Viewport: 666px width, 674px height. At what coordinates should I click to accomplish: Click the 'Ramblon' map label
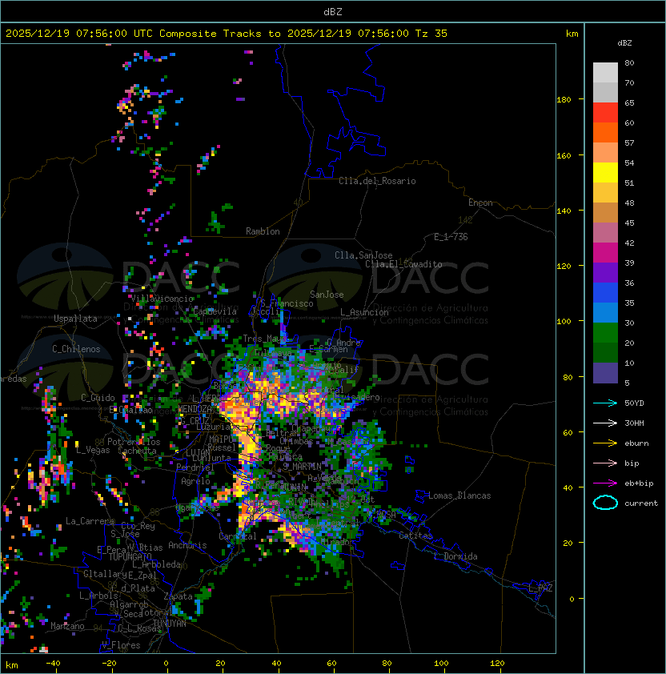click(263, 231)
